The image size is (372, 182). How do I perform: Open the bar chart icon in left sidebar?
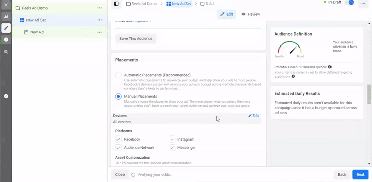[6, 16]
